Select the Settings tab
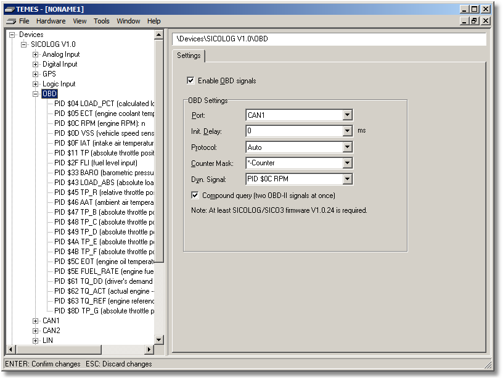503x380 pixels. coord(189,56)
